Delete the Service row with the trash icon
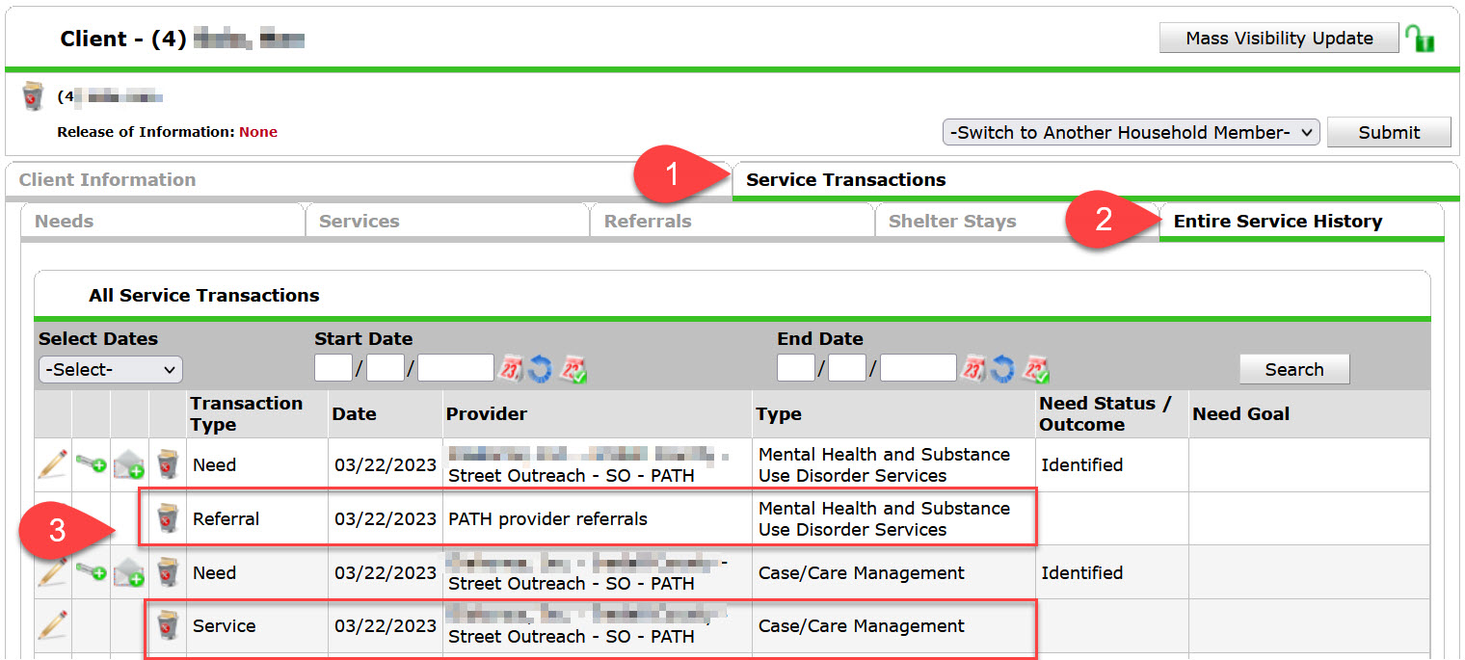The width and height of the screenshot is (1465, 660). pyautogui.click(x=169, y=625)
